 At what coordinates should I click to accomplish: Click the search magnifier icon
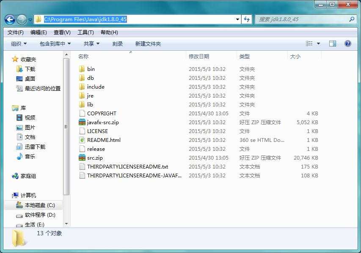click(352, 19)
